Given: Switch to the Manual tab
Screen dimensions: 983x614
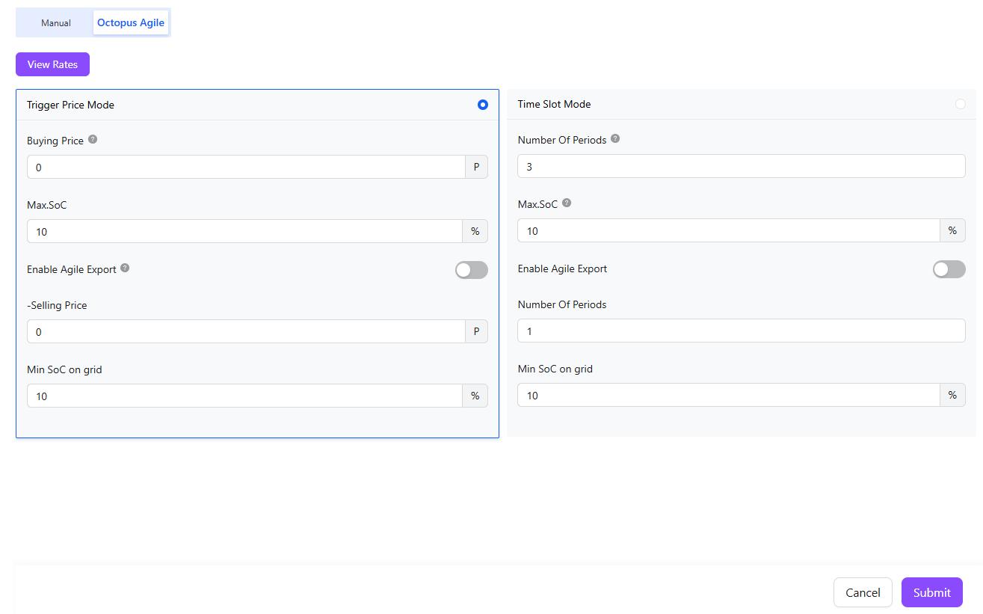Looking at the screenshot, I should pyautogui.click(x=56, y=23).
